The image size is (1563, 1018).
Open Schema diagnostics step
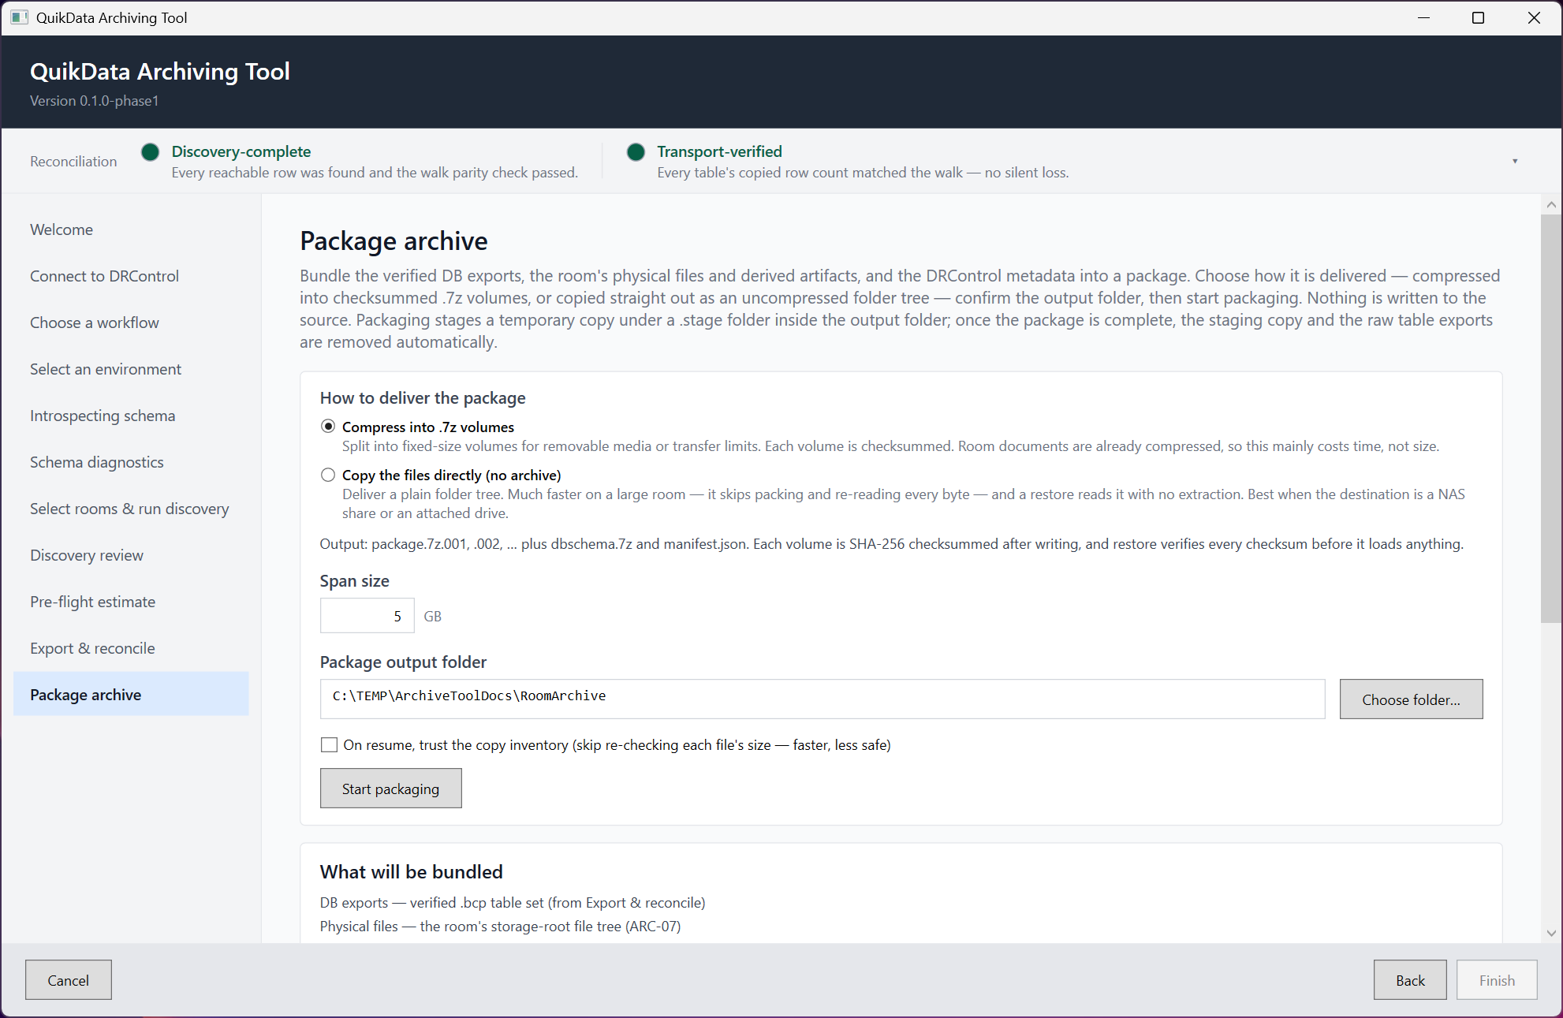[x=131, y=462]
